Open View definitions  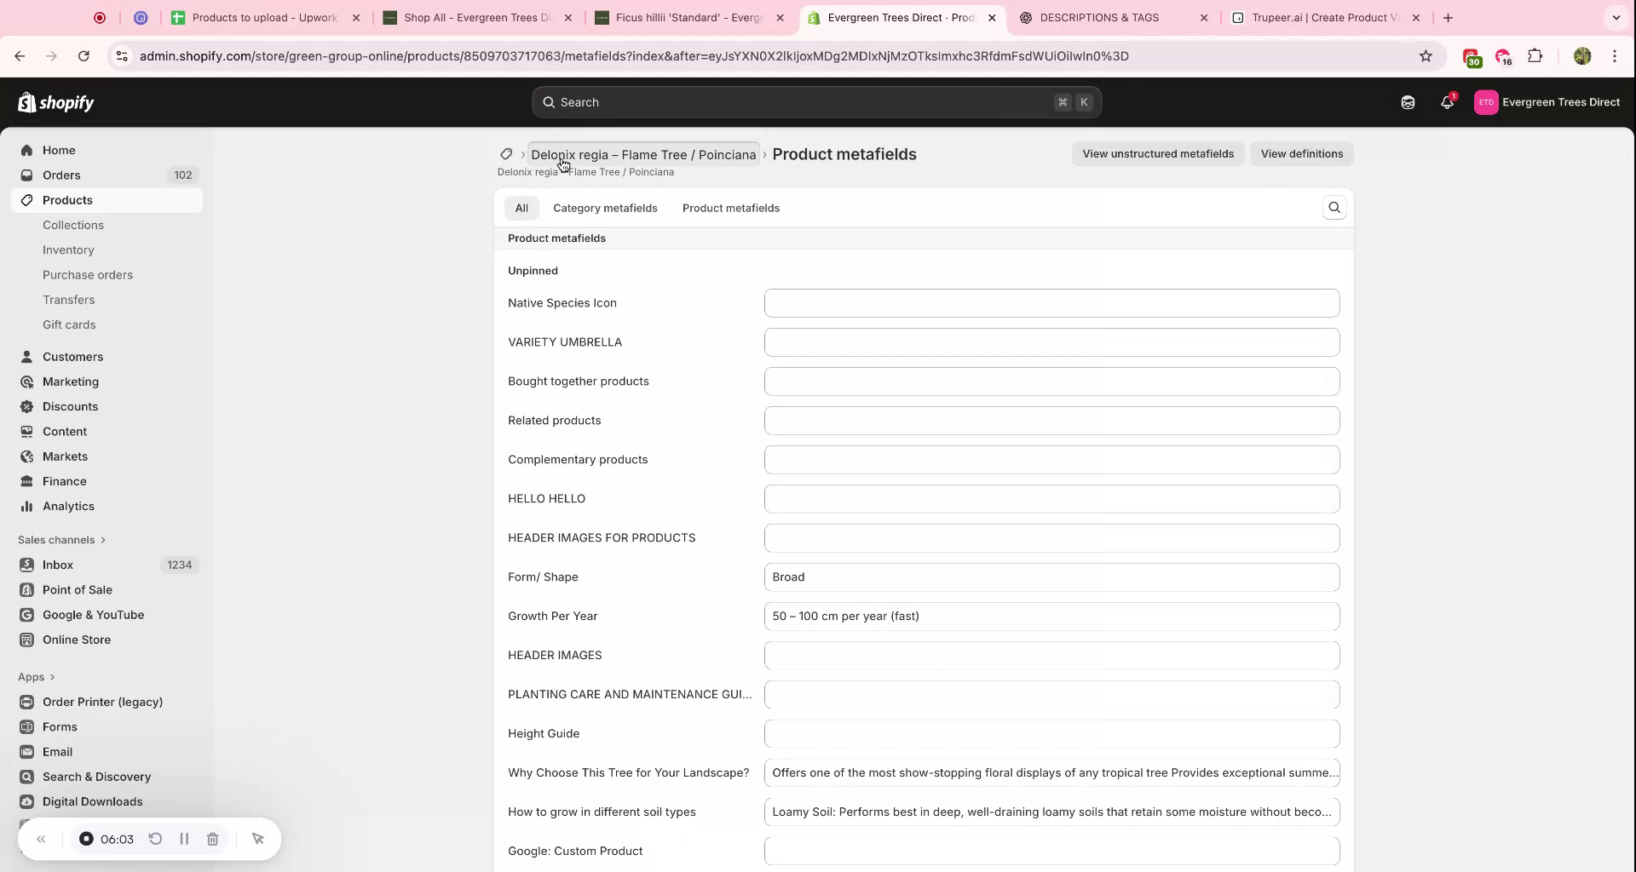tap(1301, 153)
